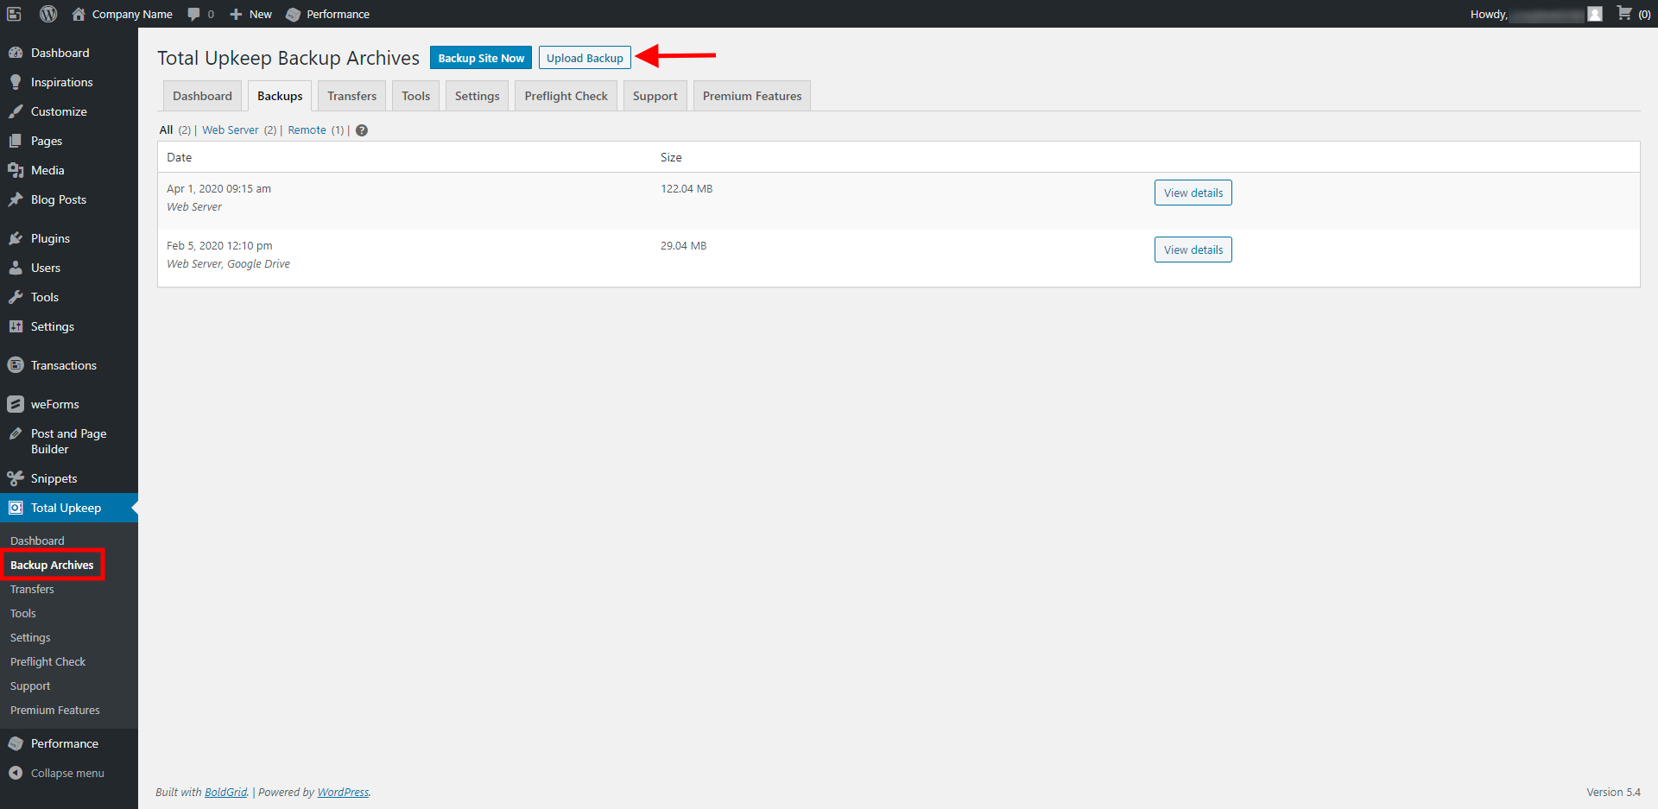Filter backups by Remote

(307, 130)
